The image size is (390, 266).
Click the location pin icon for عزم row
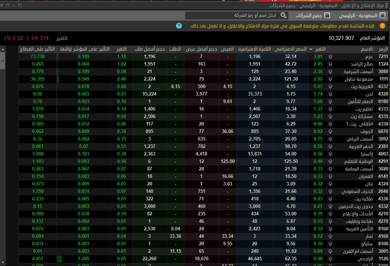pyautogui.click(x=330, y=57)
